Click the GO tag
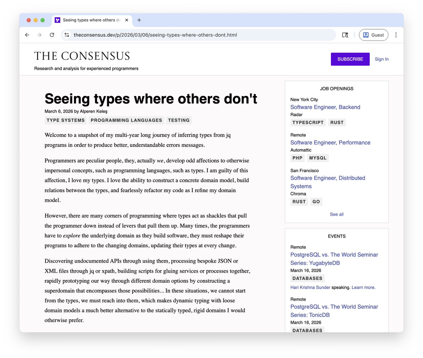The width and height of the screenshot is (423, 358). (316, 202)
